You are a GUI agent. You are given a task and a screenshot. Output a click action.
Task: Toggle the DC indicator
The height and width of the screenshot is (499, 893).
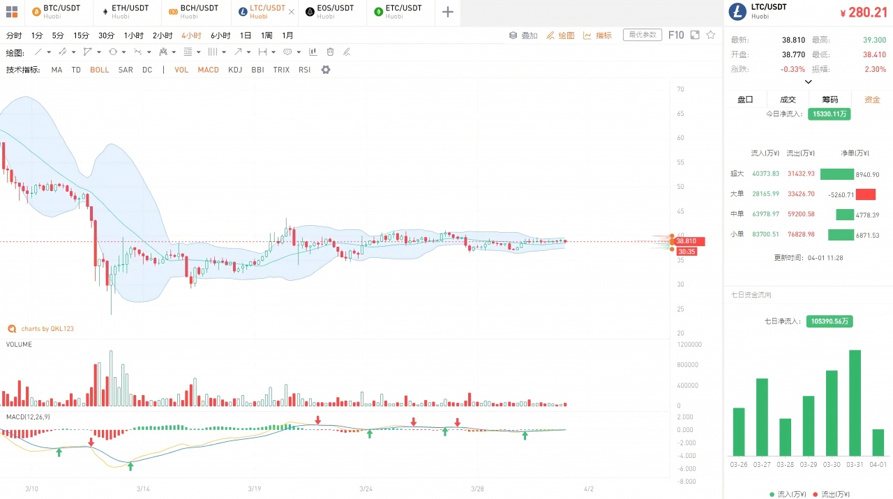click(x=147, y=70)
